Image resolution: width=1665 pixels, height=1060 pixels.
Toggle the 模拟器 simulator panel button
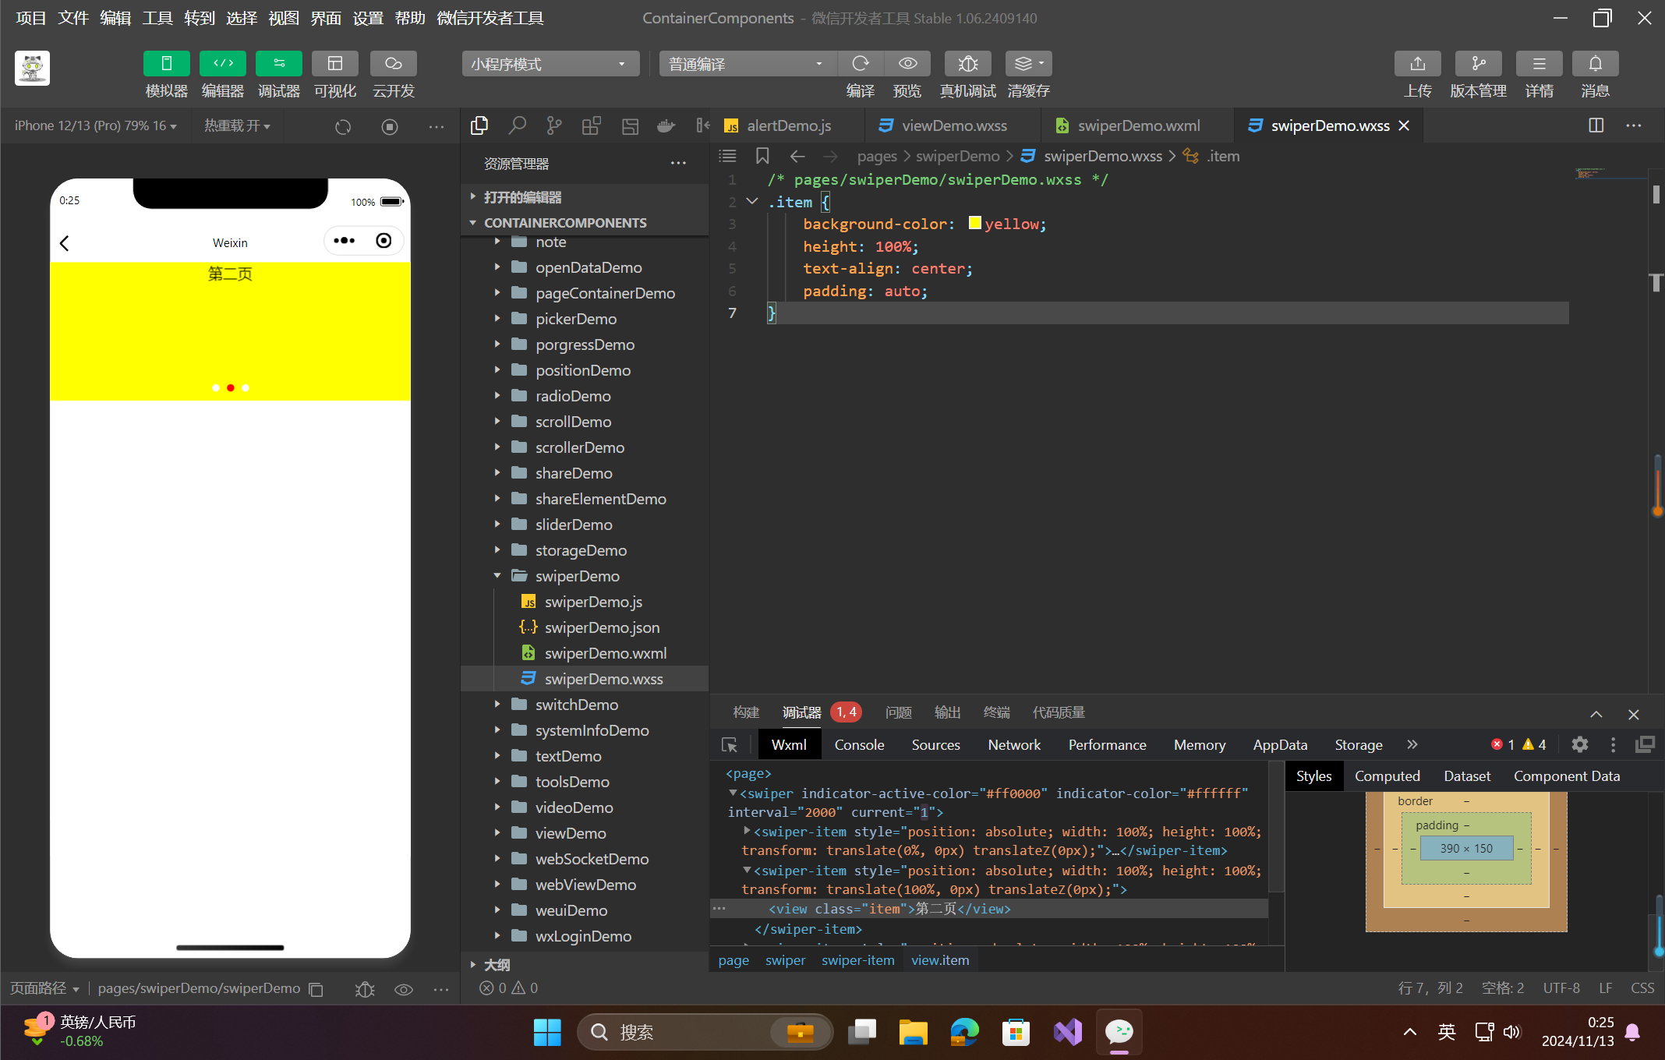166,63
